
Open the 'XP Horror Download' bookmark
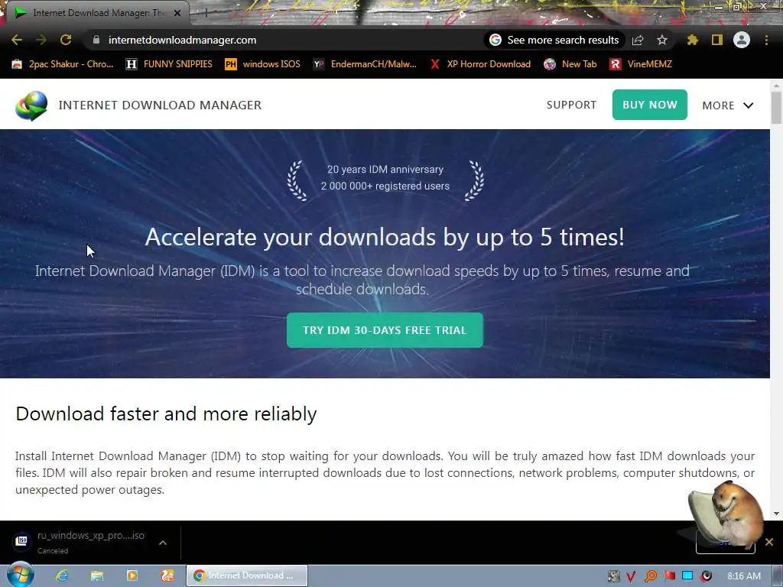[x=480, y=64]
